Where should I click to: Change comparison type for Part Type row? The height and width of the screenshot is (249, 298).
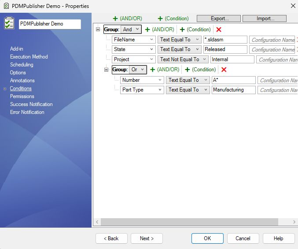click(188, 90)
